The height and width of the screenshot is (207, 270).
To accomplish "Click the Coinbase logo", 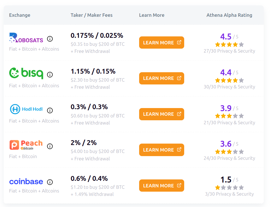I will click(26, 182).
